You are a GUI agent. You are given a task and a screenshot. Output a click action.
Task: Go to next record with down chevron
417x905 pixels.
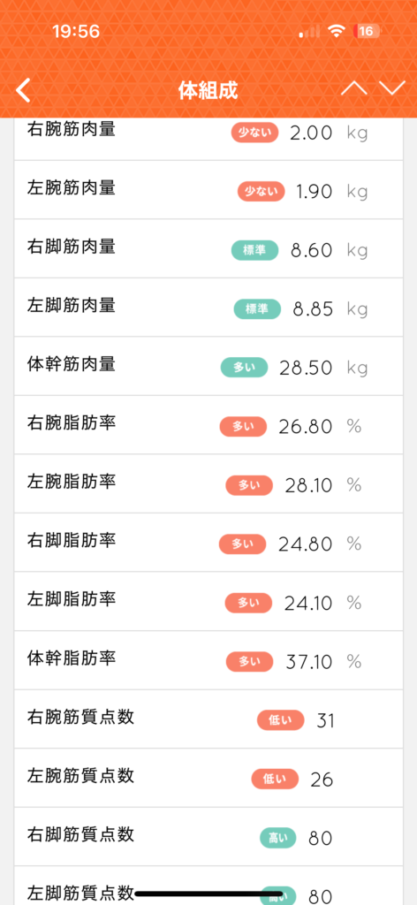[x=392, y=89]
